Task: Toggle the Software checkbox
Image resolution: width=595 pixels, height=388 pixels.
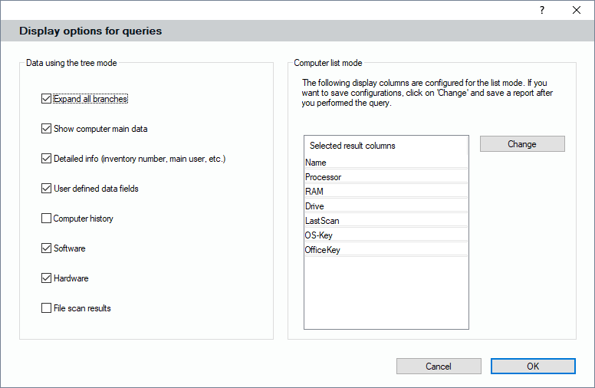Action: tap(46, 248)
